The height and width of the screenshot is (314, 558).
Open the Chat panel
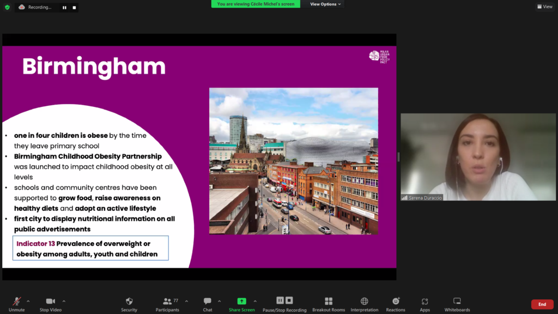point(207,304)
